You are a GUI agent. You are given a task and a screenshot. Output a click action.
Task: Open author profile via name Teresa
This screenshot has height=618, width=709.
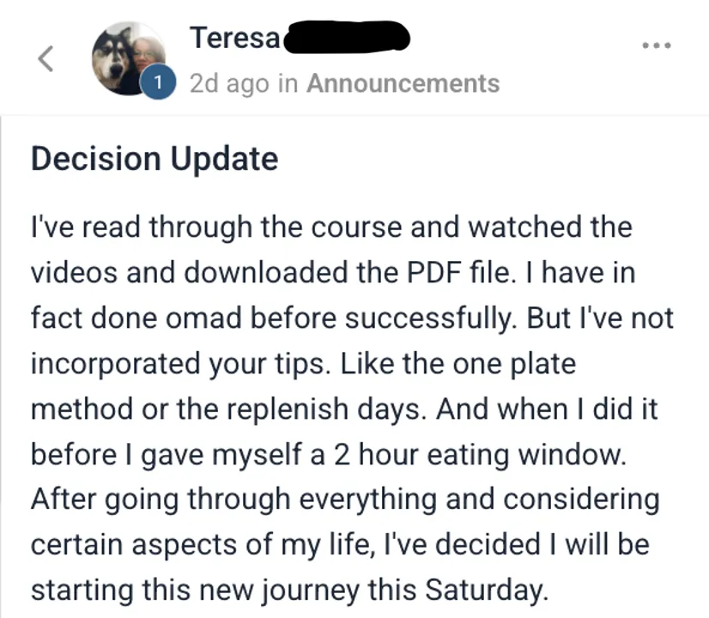click(235, 38)
